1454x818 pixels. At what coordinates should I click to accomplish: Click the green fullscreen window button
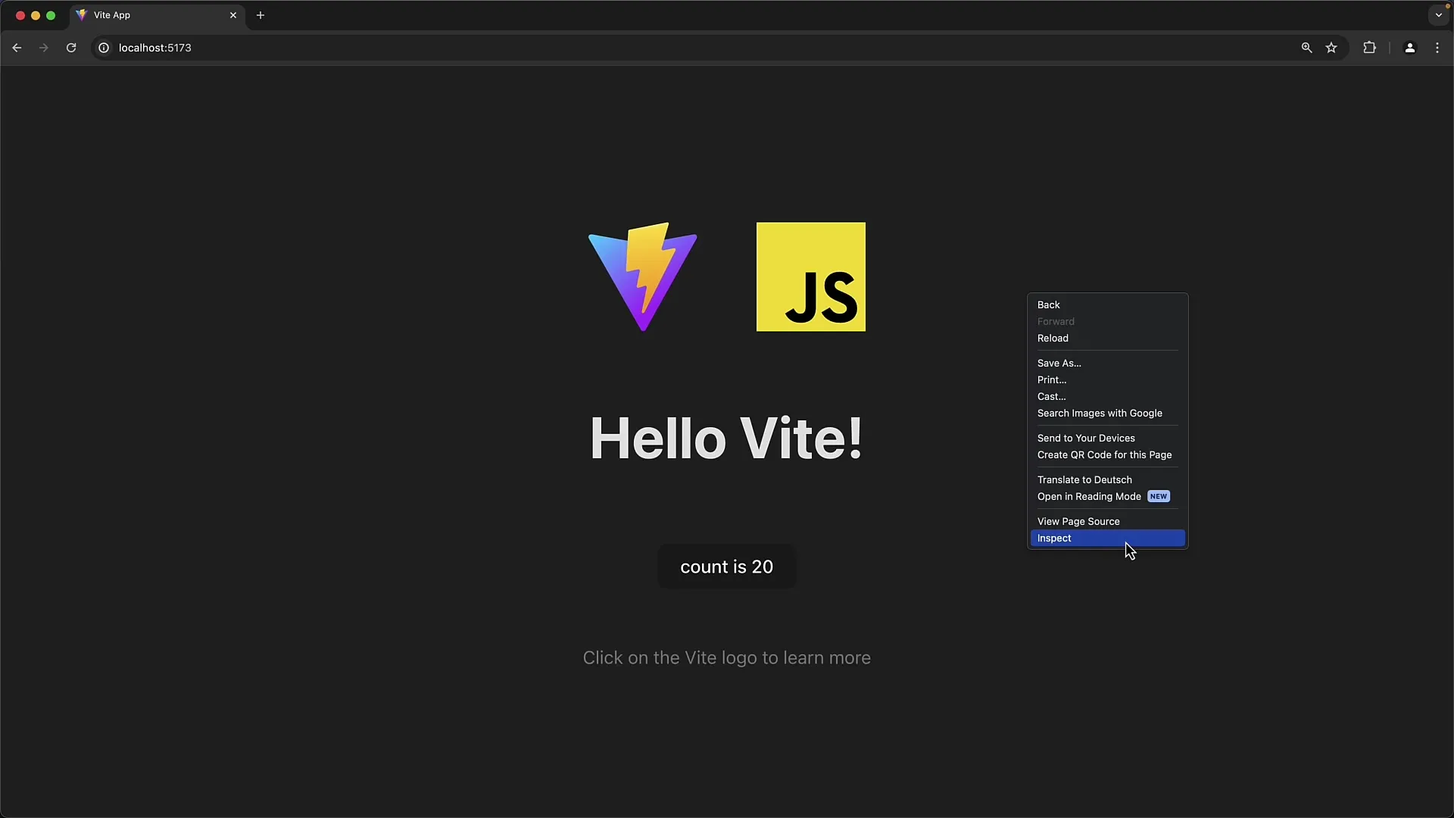pyautogui.click(x=51, y=15)
